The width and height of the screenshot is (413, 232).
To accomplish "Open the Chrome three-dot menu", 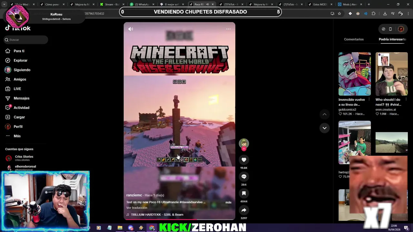I will 408,14.
